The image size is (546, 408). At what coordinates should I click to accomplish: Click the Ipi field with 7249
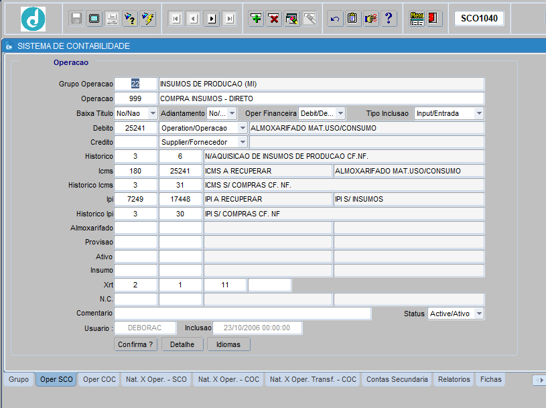(135, 199)
